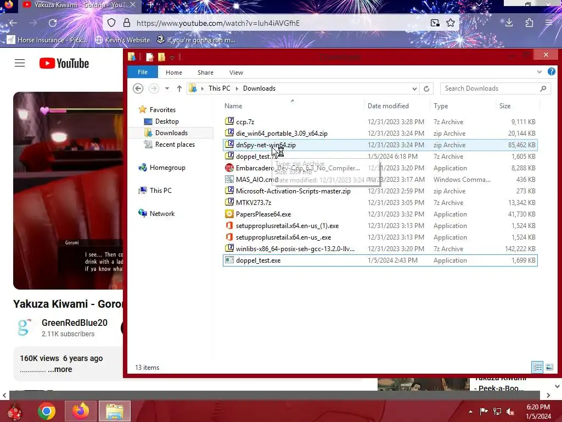
Task: Open the Firefox hamburger menu
Action: coord(549,23)
